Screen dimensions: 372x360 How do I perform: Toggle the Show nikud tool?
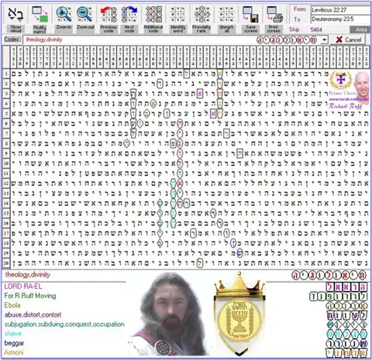(x=15, y=19)
